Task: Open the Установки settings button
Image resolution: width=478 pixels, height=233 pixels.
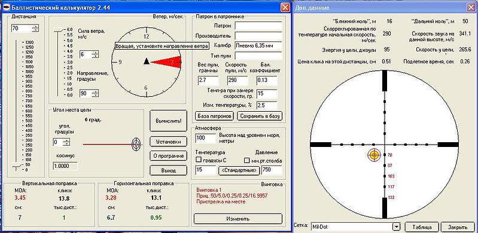Action: tap(168, 142)
